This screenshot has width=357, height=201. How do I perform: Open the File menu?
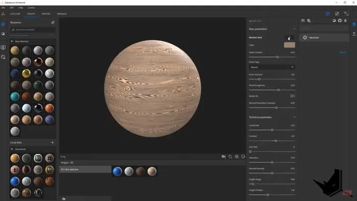3,8
